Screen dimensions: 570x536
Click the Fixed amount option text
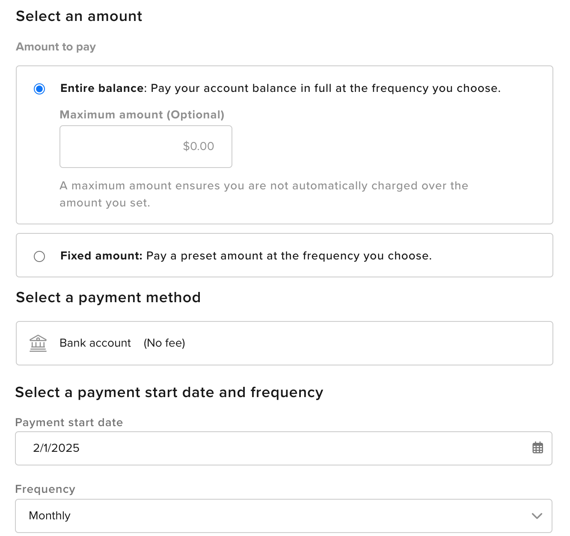246,256
